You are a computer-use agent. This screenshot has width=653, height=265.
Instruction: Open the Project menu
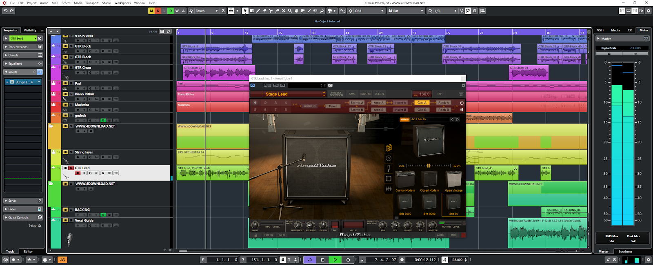click(32, 3)
